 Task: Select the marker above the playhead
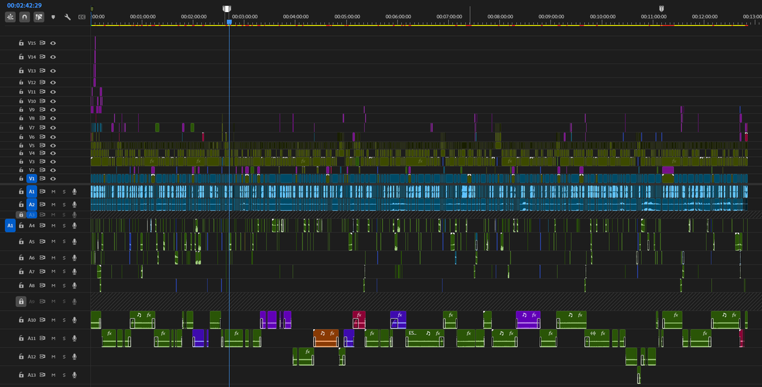227,9
